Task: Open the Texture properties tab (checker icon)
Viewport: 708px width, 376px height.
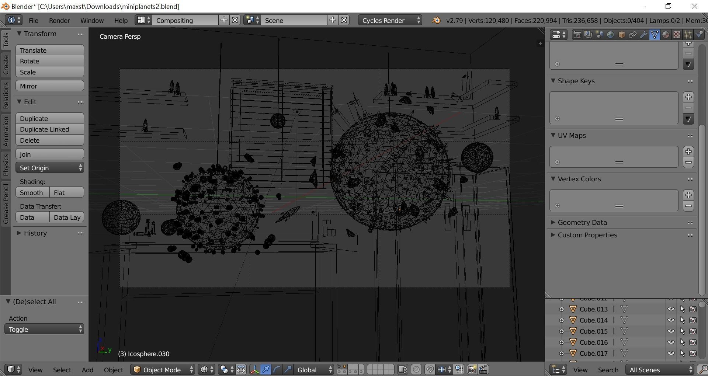Action: (677, 35)
